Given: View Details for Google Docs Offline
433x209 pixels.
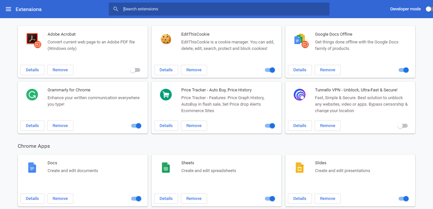Looking at the screenshot, I should tap(300, 70).
